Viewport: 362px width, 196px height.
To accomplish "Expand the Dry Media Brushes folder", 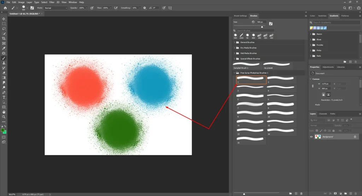I will tap(234, 48).
